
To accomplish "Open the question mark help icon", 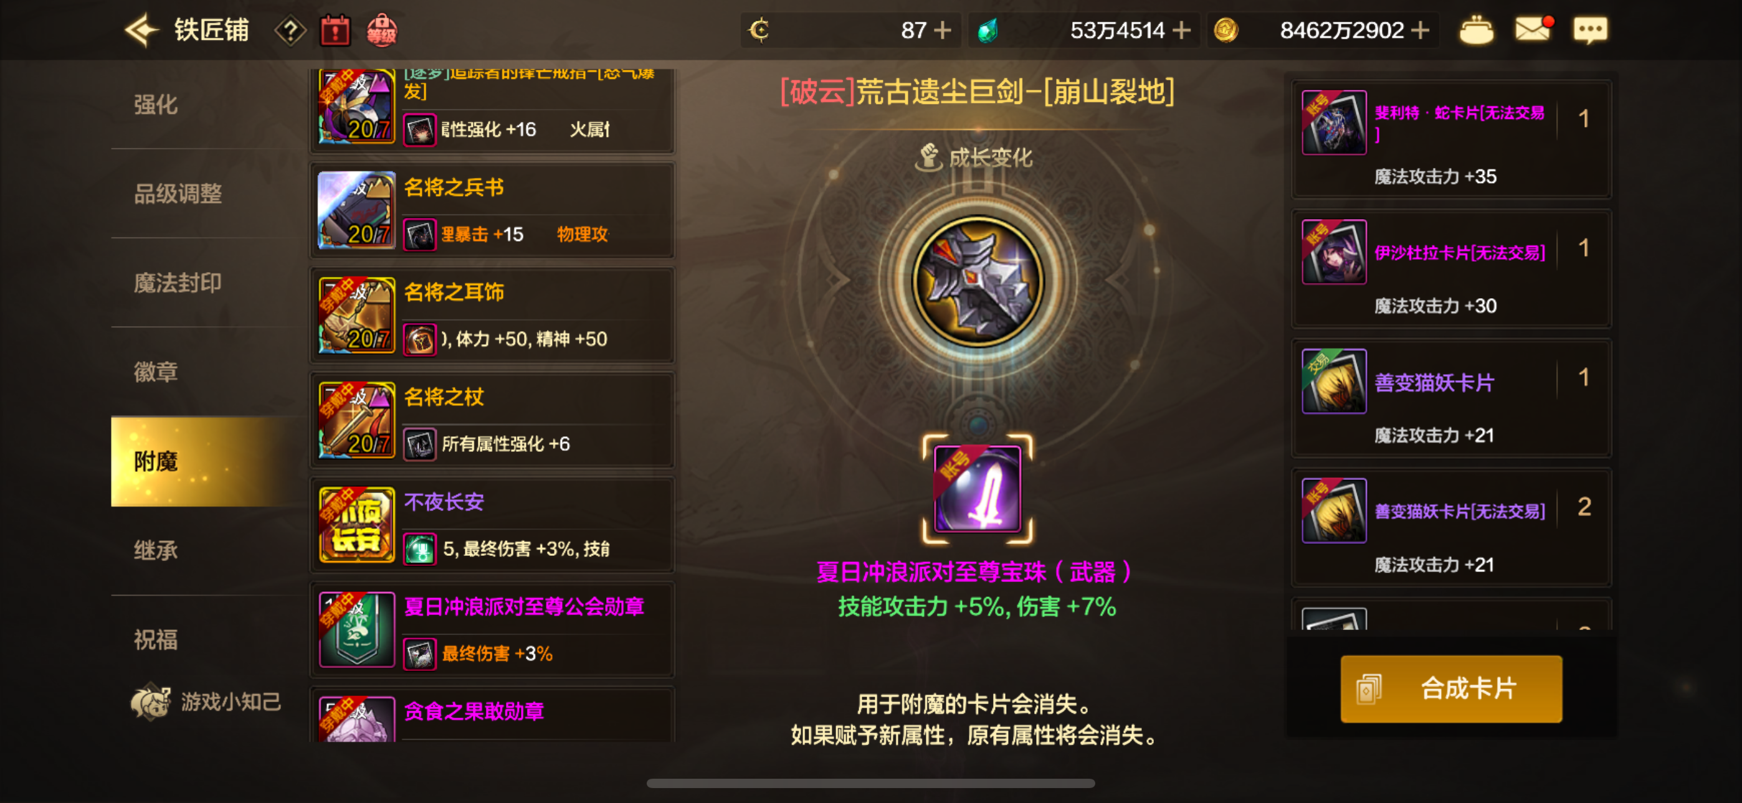I will click(290, 31).
